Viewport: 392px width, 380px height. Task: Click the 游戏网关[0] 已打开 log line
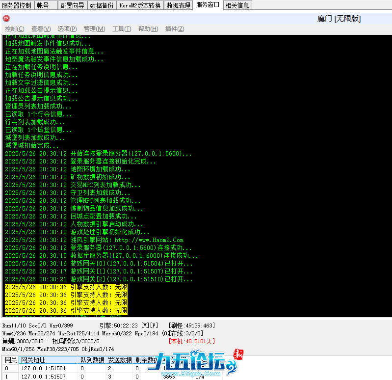pos(99,264)
